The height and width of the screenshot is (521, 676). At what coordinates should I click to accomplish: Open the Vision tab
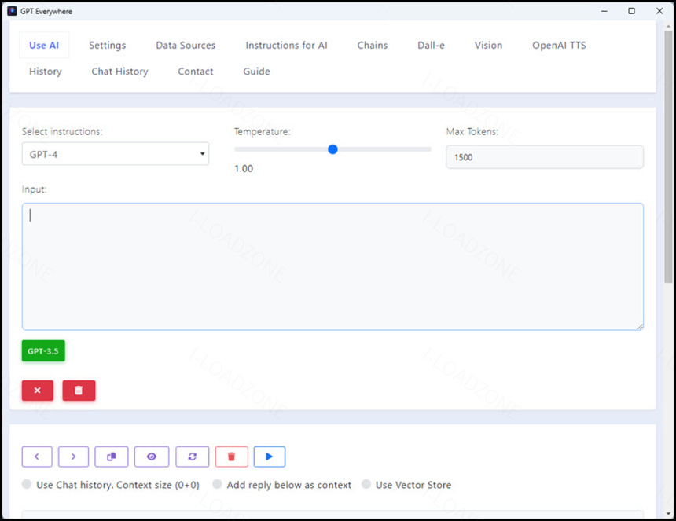coord(488,46)
